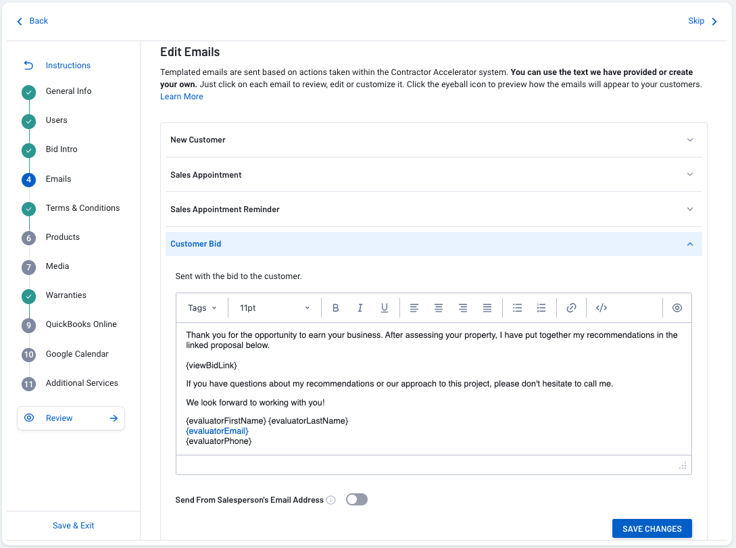Click the step 10 Google Calendar circle
This screenshot has height=548, width=736.
(28, 355)
